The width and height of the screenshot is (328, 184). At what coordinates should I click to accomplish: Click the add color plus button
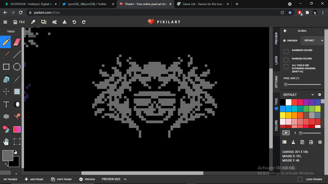pos(286,133)
